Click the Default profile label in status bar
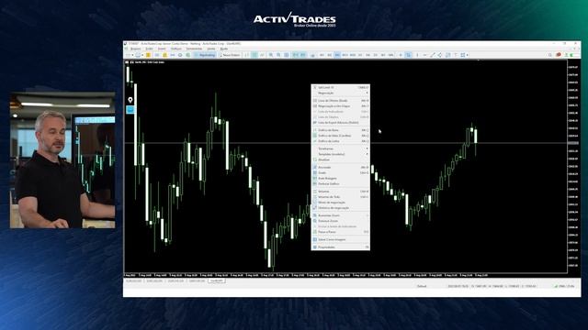Viewport: 588px width, 330px height. click(x=422, y=286)
